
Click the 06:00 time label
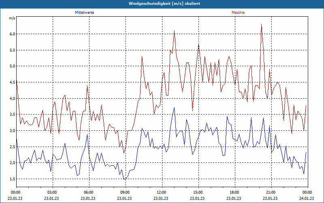coord(89,192)
